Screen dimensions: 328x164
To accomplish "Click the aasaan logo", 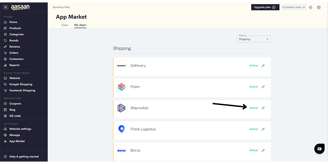I will (x=20, y=7).
